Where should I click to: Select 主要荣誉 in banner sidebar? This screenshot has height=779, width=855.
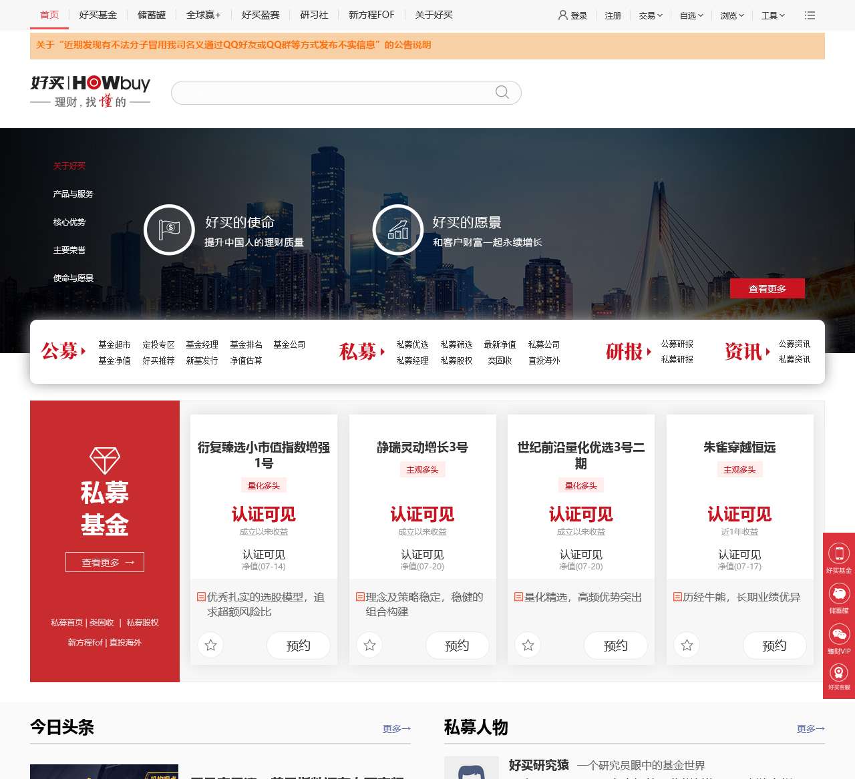pos(69,250)
